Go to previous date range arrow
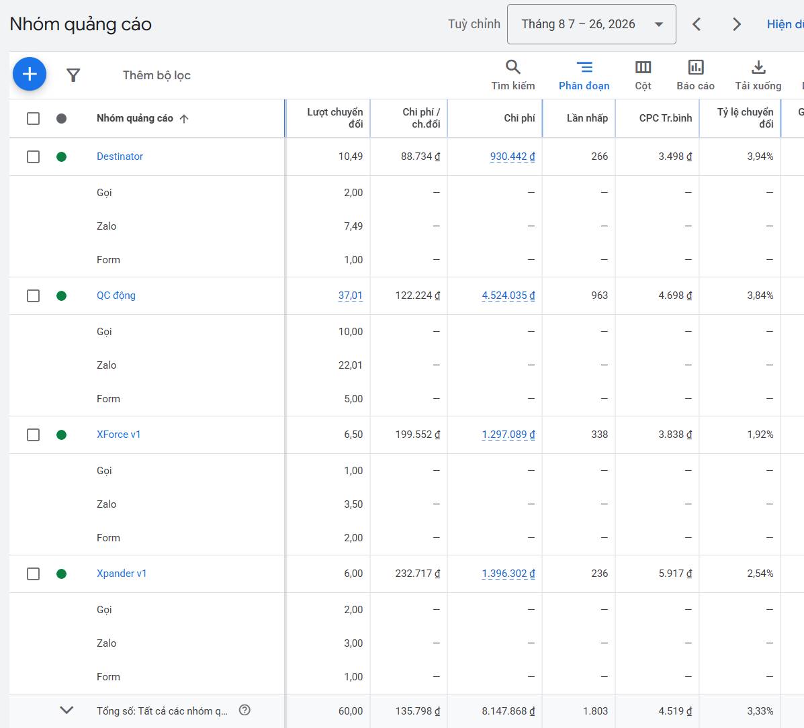This screenshot has width=804, height=728. coord(697,24)
